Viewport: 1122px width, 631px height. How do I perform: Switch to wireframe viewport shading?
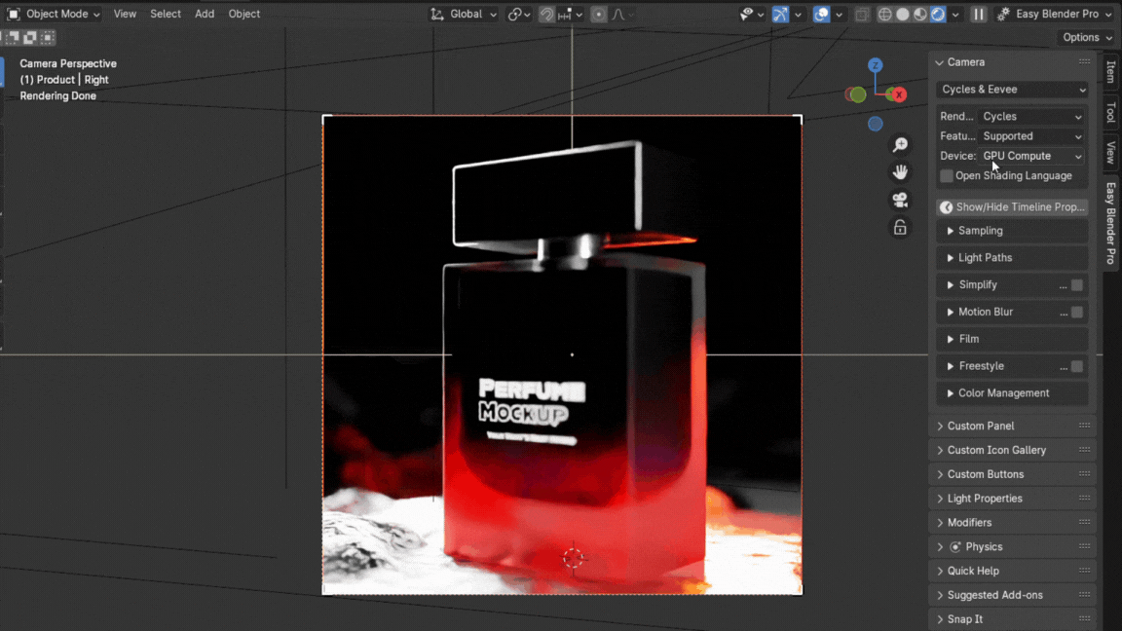click(884, 15)
